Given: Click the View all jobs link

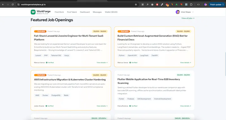Looking at the screenshot, I should [188, 18].
